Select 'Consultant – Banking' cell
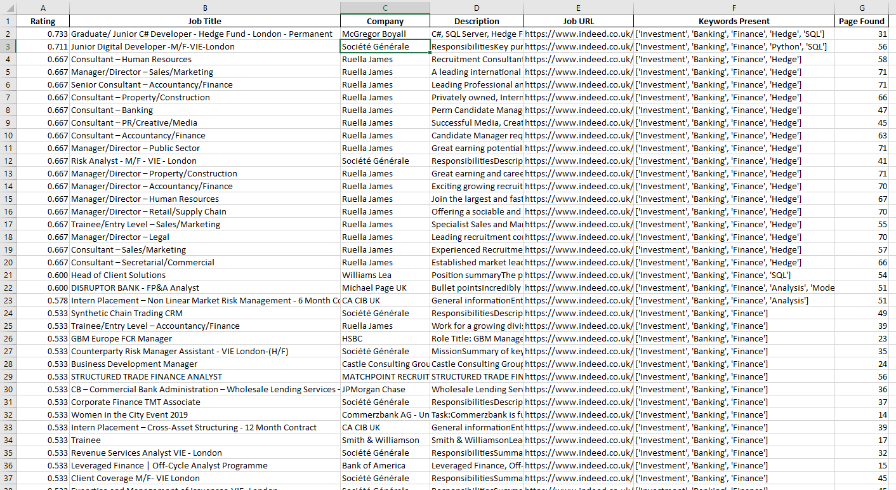896x490 pixels. [205, 110]
